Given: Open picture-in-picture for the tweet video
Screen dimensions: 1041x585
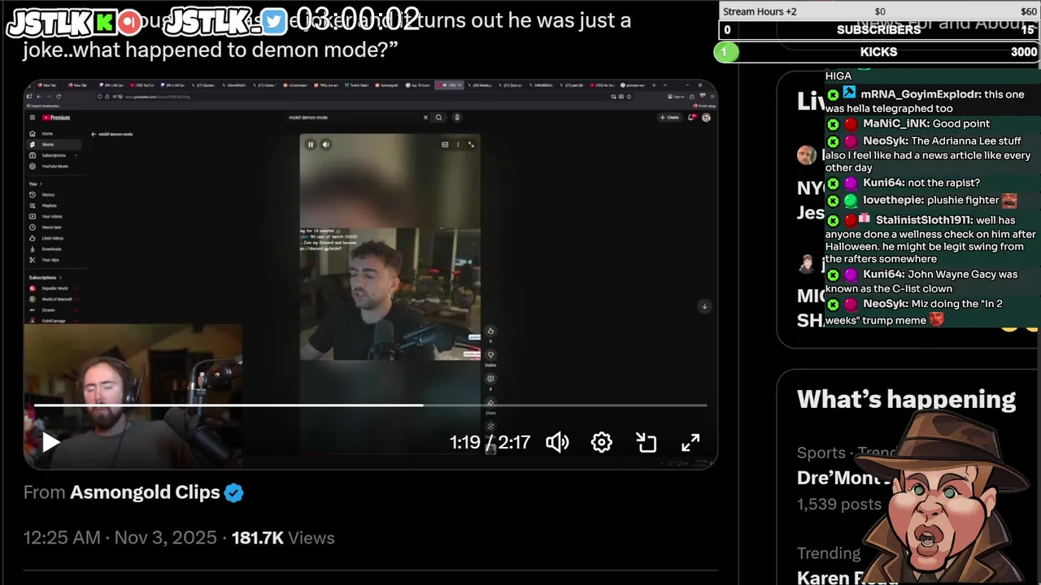Looking at the screenshot, I should (x=647, y=442).
